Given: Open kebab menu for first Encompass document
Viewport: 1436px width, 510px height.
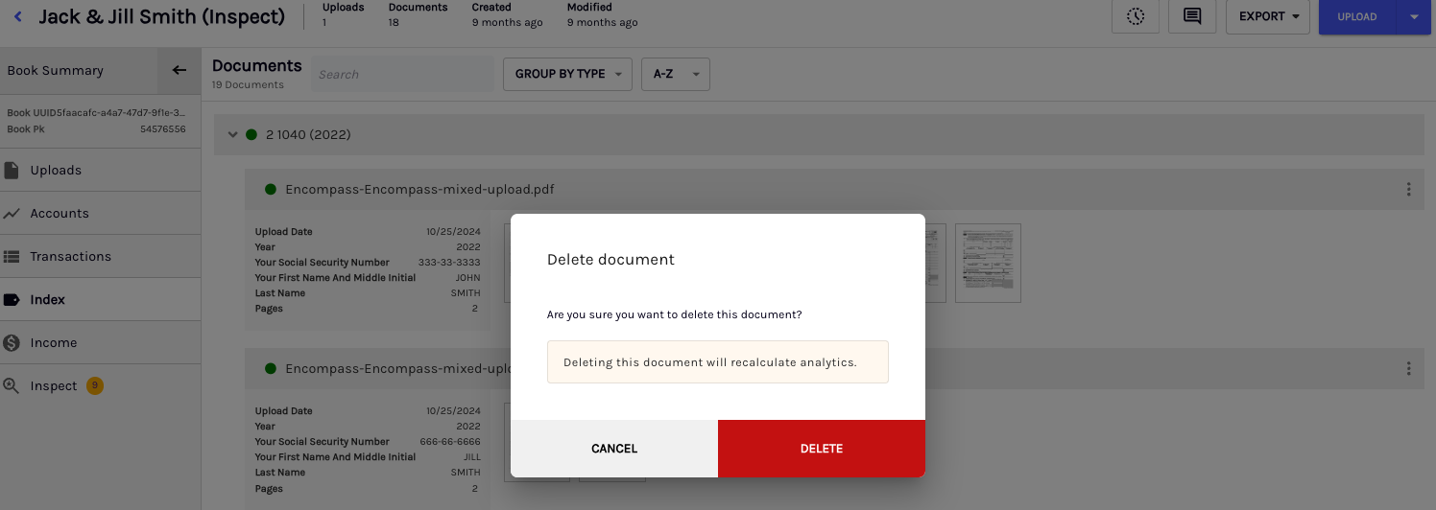Looking at the screenshot, I should pyautogui.click(x=1408, y=190).
